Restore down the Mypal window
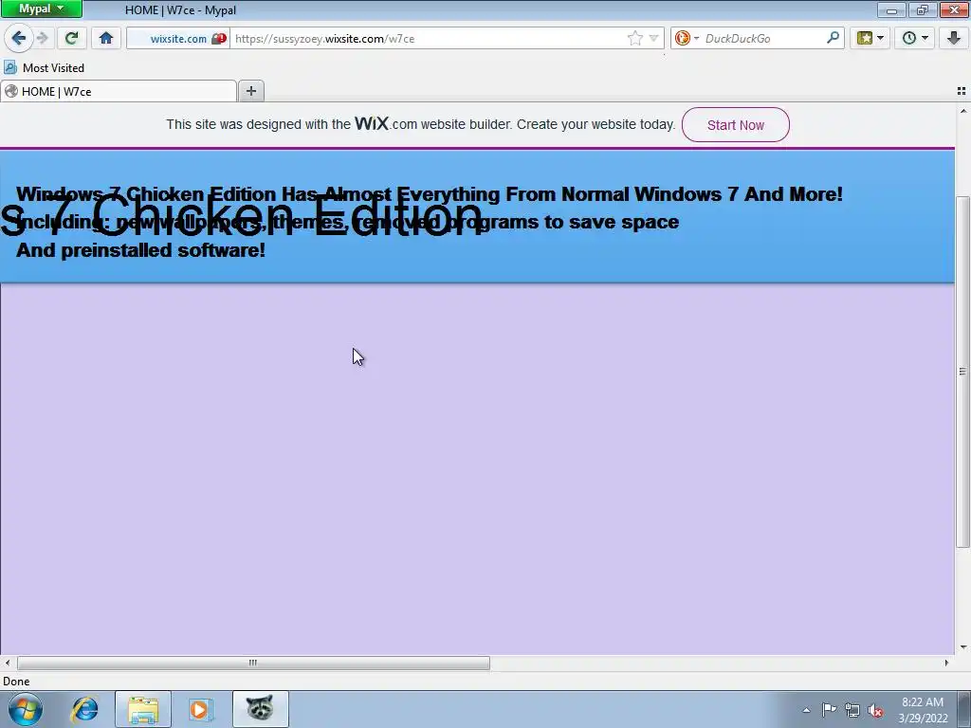971x728 pixels. 923,9
